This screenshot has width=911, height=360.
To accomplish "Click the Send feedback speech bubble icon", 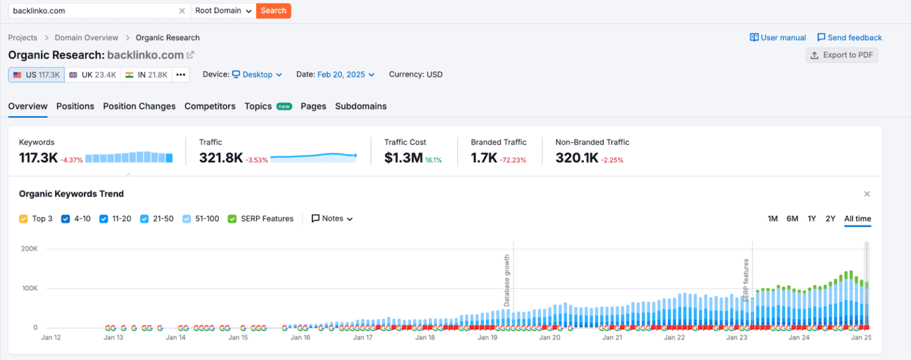I will click(821, 37).
